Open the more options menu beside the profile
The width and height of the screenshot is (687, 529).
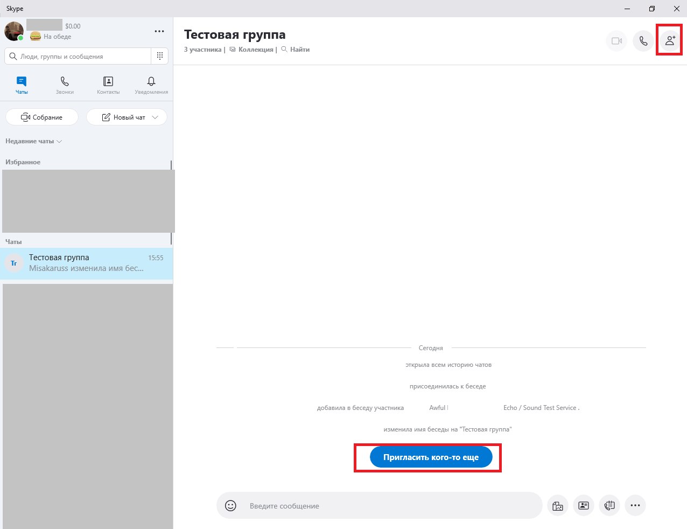pyautogui.click(x=159, y=31)
